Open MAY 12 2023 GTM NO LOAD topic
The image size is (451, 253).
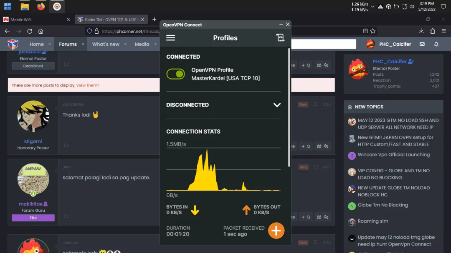click(398, 124)
